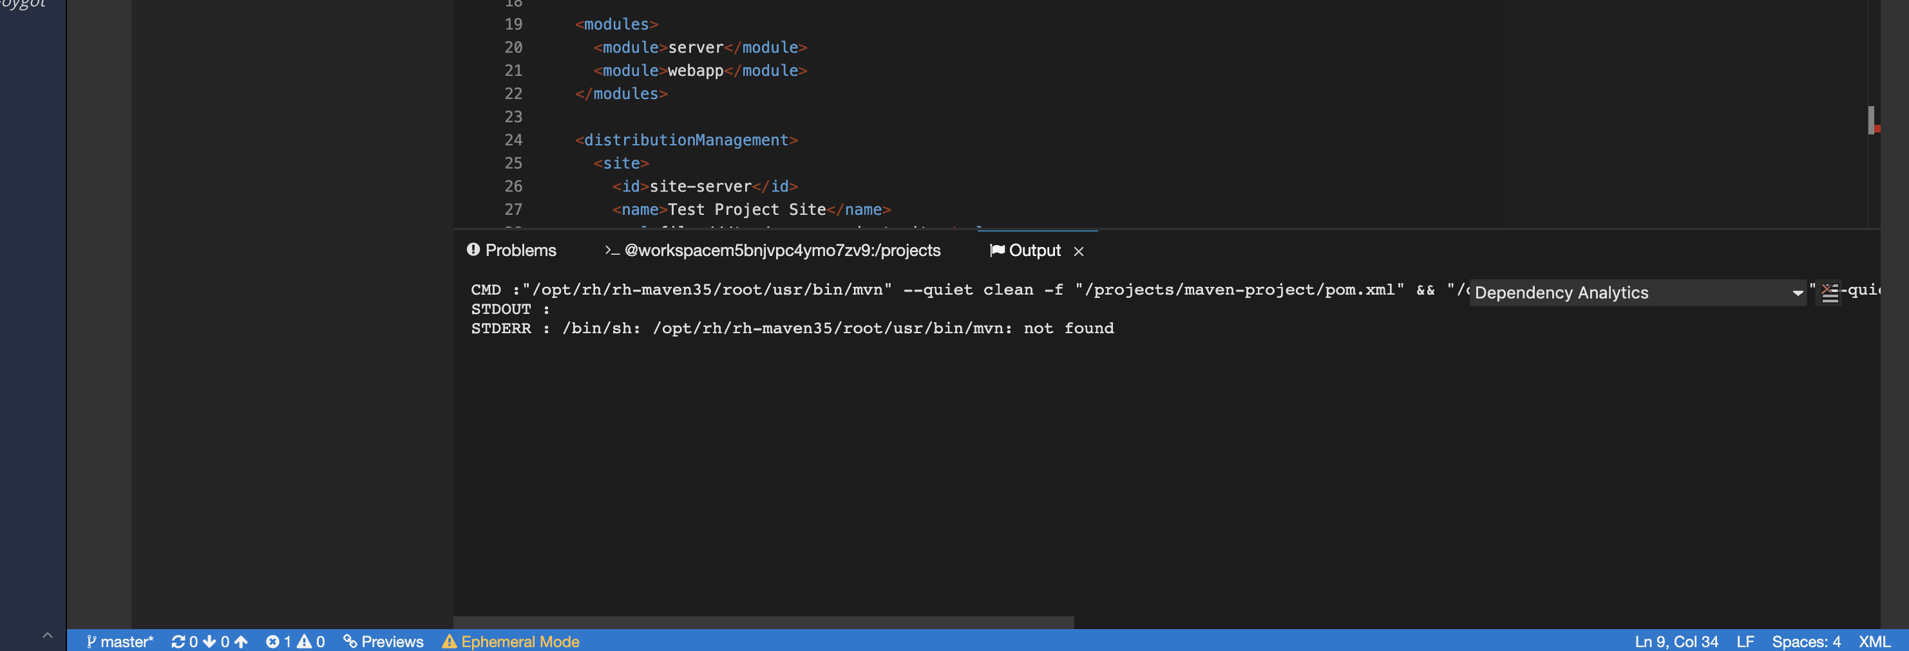Click the STDERR not found line in output
The width and height of the screenshot is (1909, 651).
click(792, 329)
